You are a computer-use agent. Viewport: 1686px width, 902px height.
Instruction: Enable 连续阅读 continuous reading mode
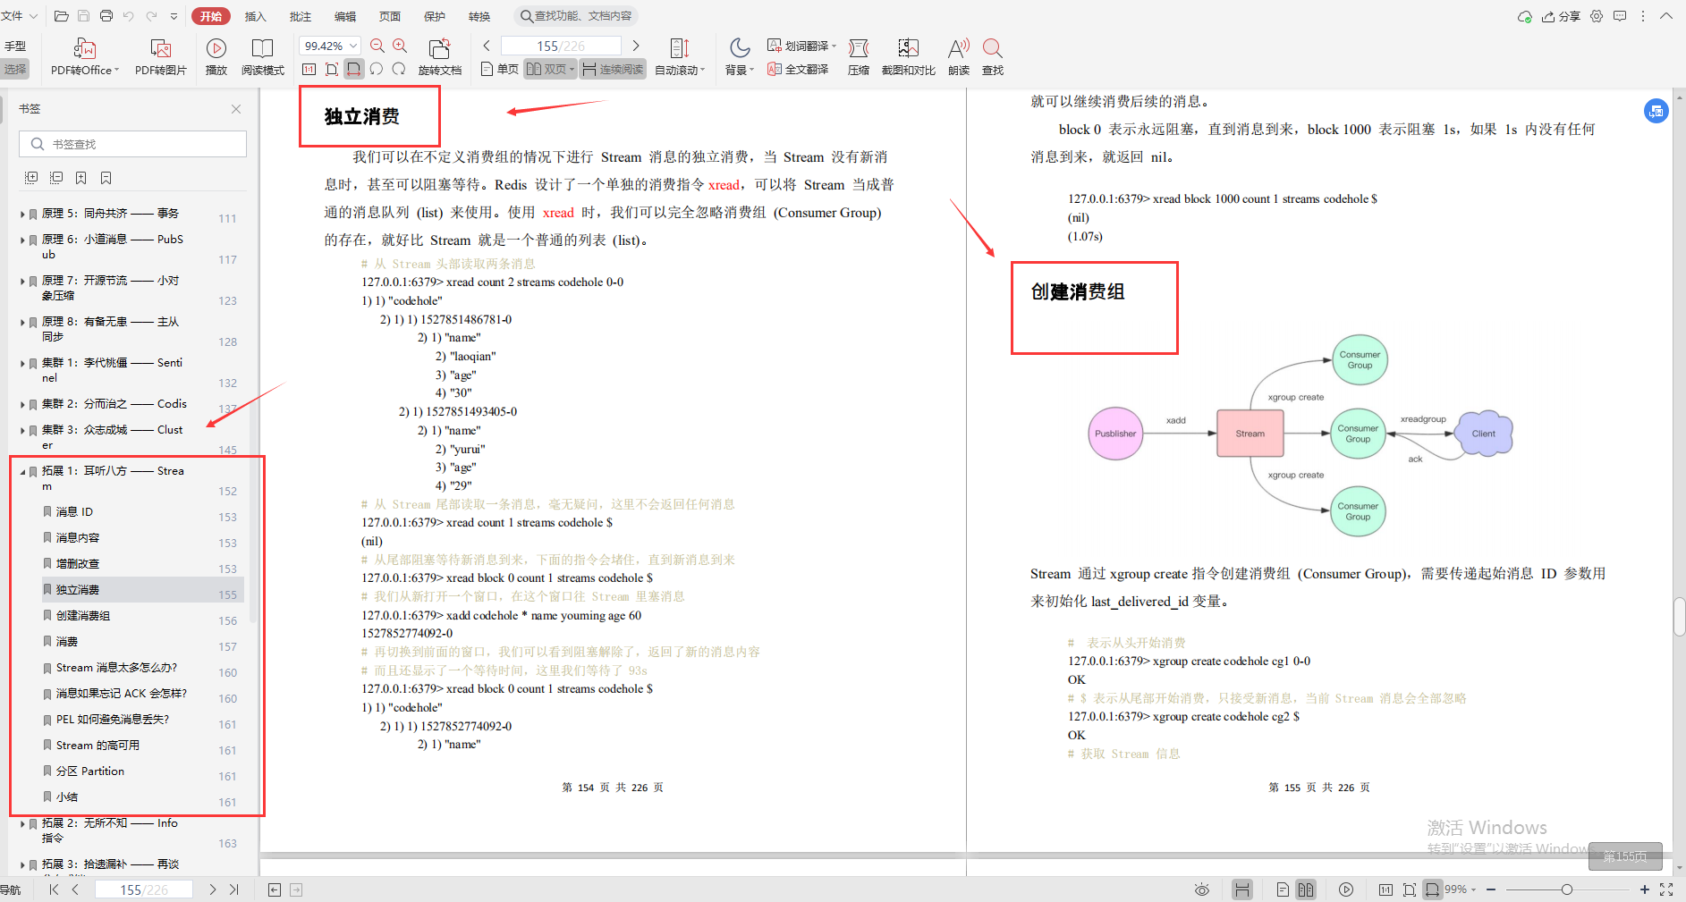coord(612,69)
